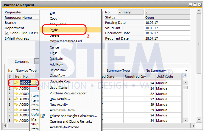
Task: Click the Primary series field
Action: (x=131, y=12)
